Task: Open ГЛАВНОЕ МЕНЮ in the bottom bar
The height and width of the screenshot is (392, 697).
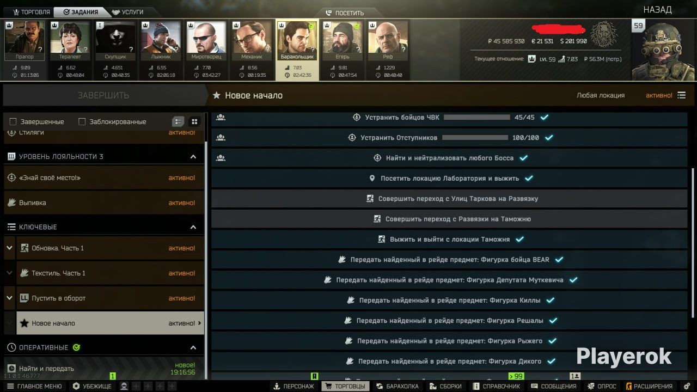Action: coord(34,386)
